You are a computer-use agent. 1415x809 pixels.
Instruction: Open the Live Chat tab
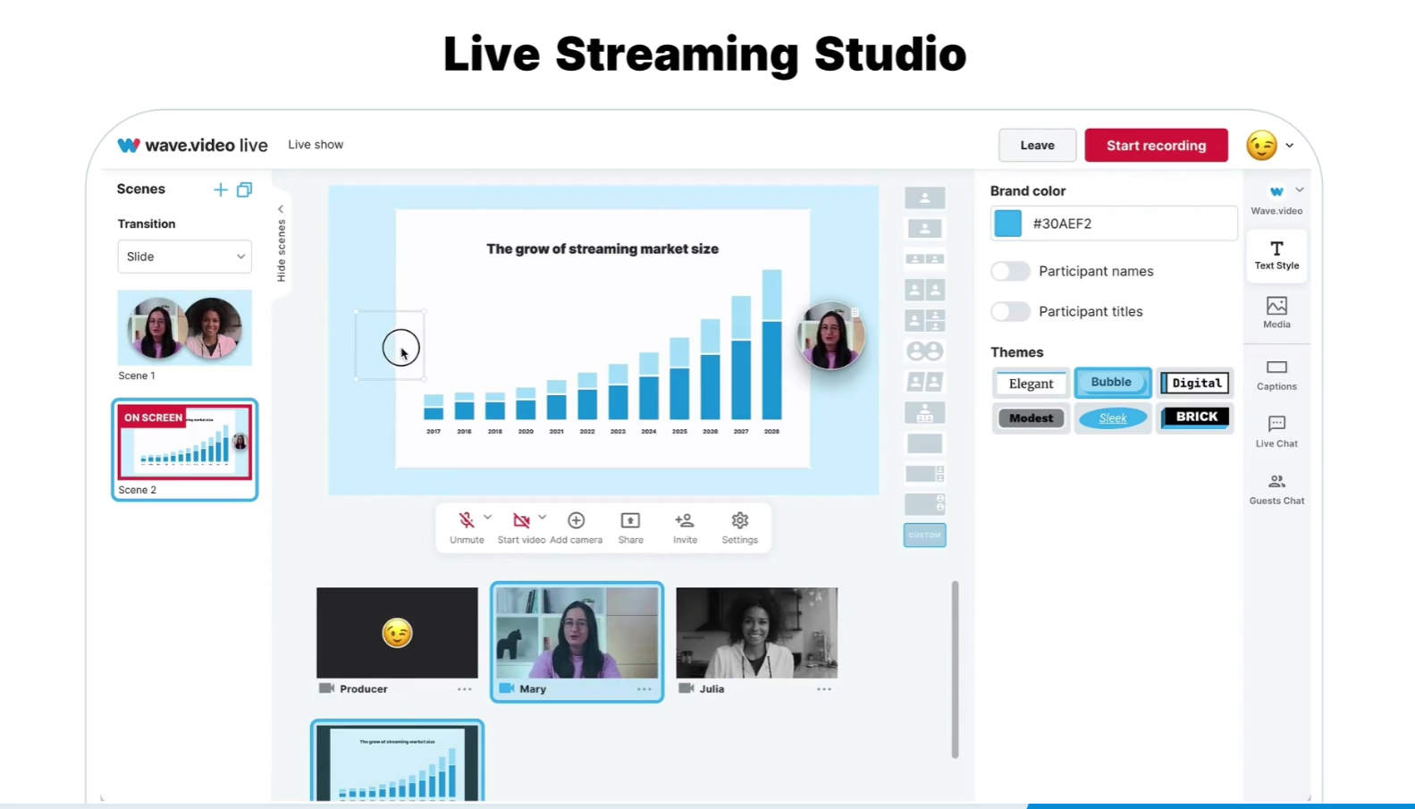(1276, 430)
